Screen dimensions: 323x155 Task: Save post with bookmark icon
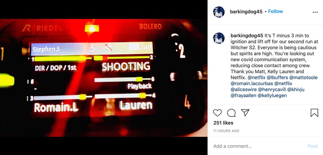click(x=314, y=113)
